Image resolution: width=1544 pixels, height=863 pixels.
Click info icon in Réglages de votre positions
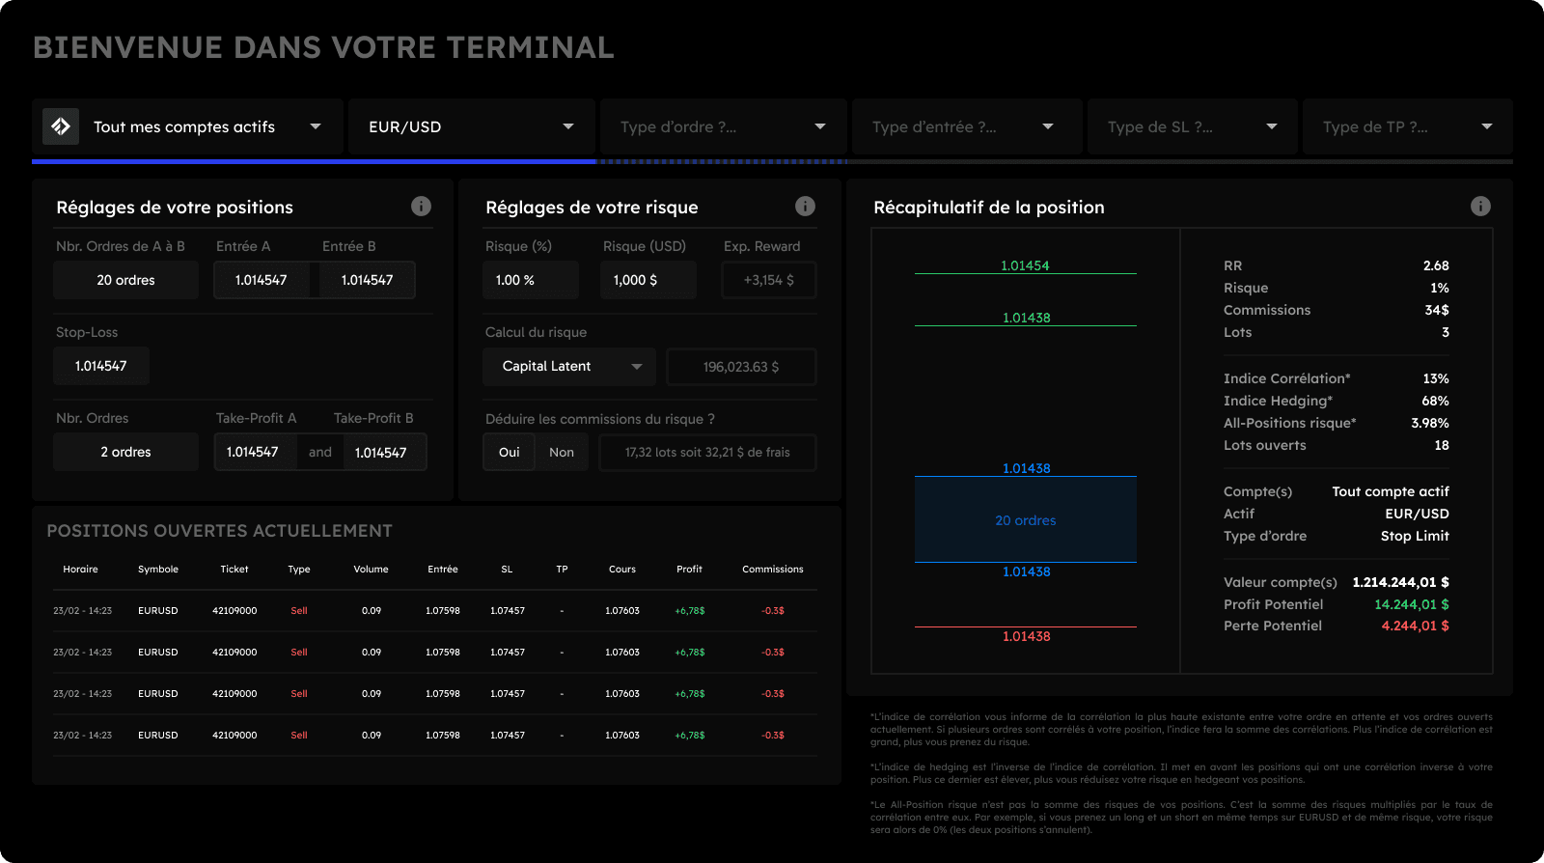421,207
